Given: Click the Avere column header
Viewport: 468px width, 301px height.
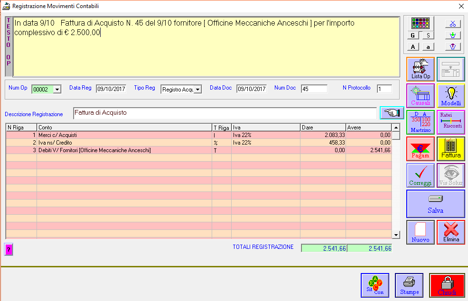Looking at the screenshot, I should pos(368,128).
